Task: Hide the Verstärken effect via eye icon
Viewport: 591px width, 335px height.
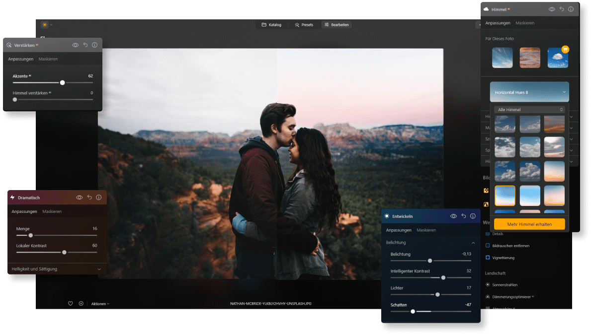Action: (76, 45)
